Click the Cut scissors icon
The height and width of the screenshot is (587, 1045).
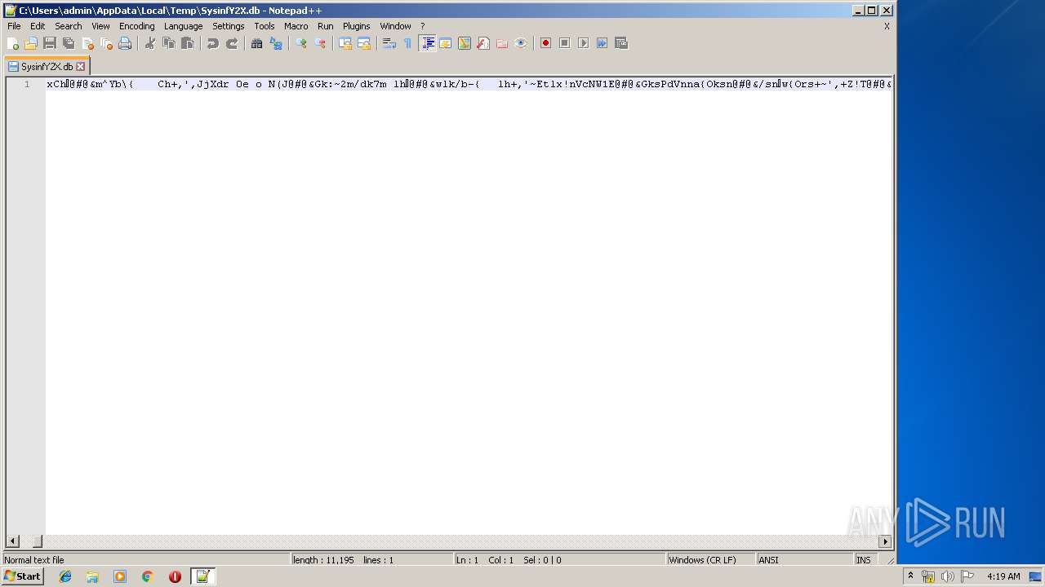(x=150, y=43)
